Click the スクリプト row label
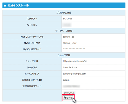The height and width of the screenshot is (104, 128). [32, 19]
